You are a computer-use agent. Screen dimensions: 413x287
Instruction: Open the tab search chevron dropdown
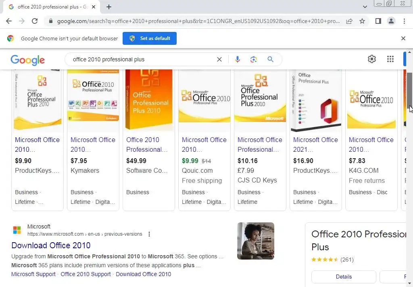[x=365, y=7]
